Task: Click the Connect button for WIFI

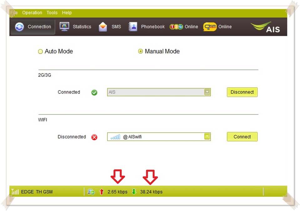Action: [x=242, y=137]
